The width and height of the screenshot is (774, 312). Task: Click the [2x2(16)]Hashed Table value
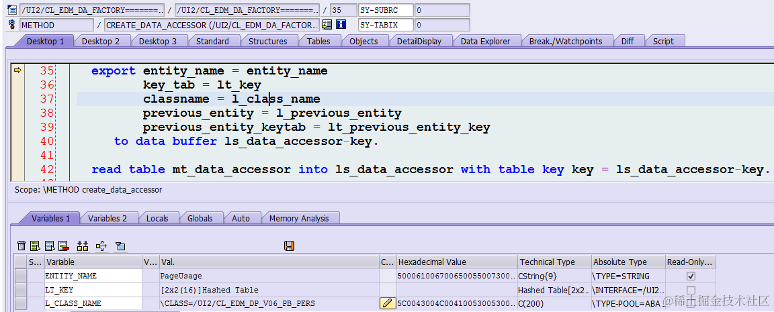tap(269, 290)
